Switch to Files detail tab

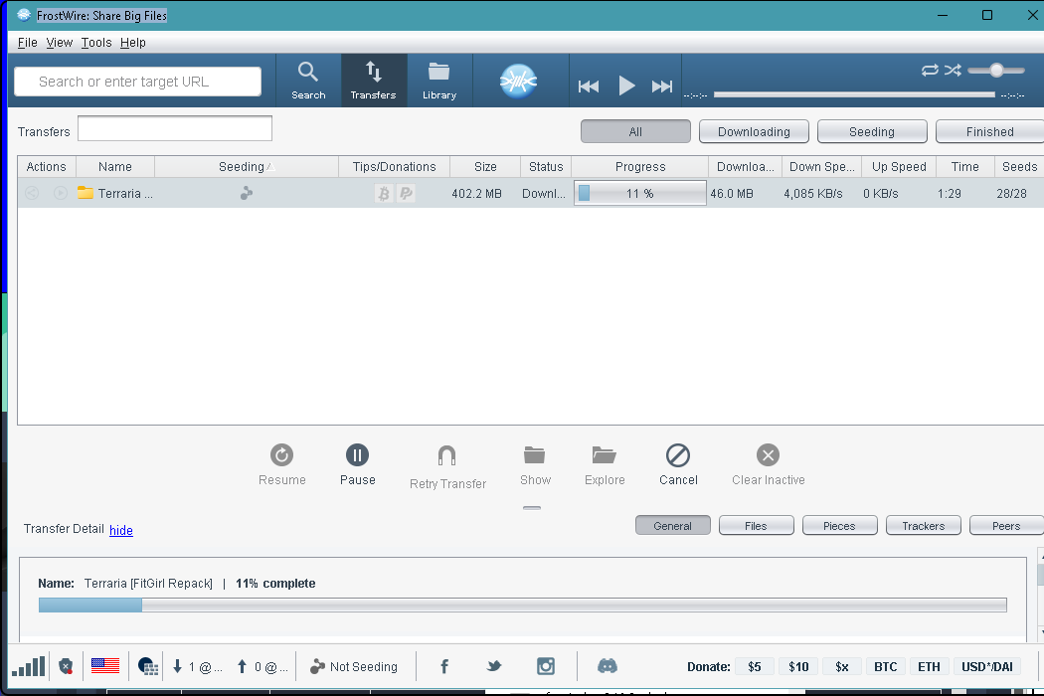756,526
